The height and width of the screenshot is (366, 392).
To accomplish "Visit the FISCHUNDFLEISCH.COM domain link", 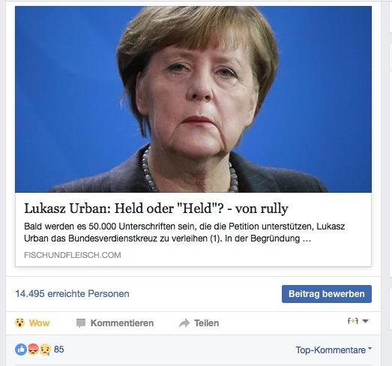I will (73, 255).
